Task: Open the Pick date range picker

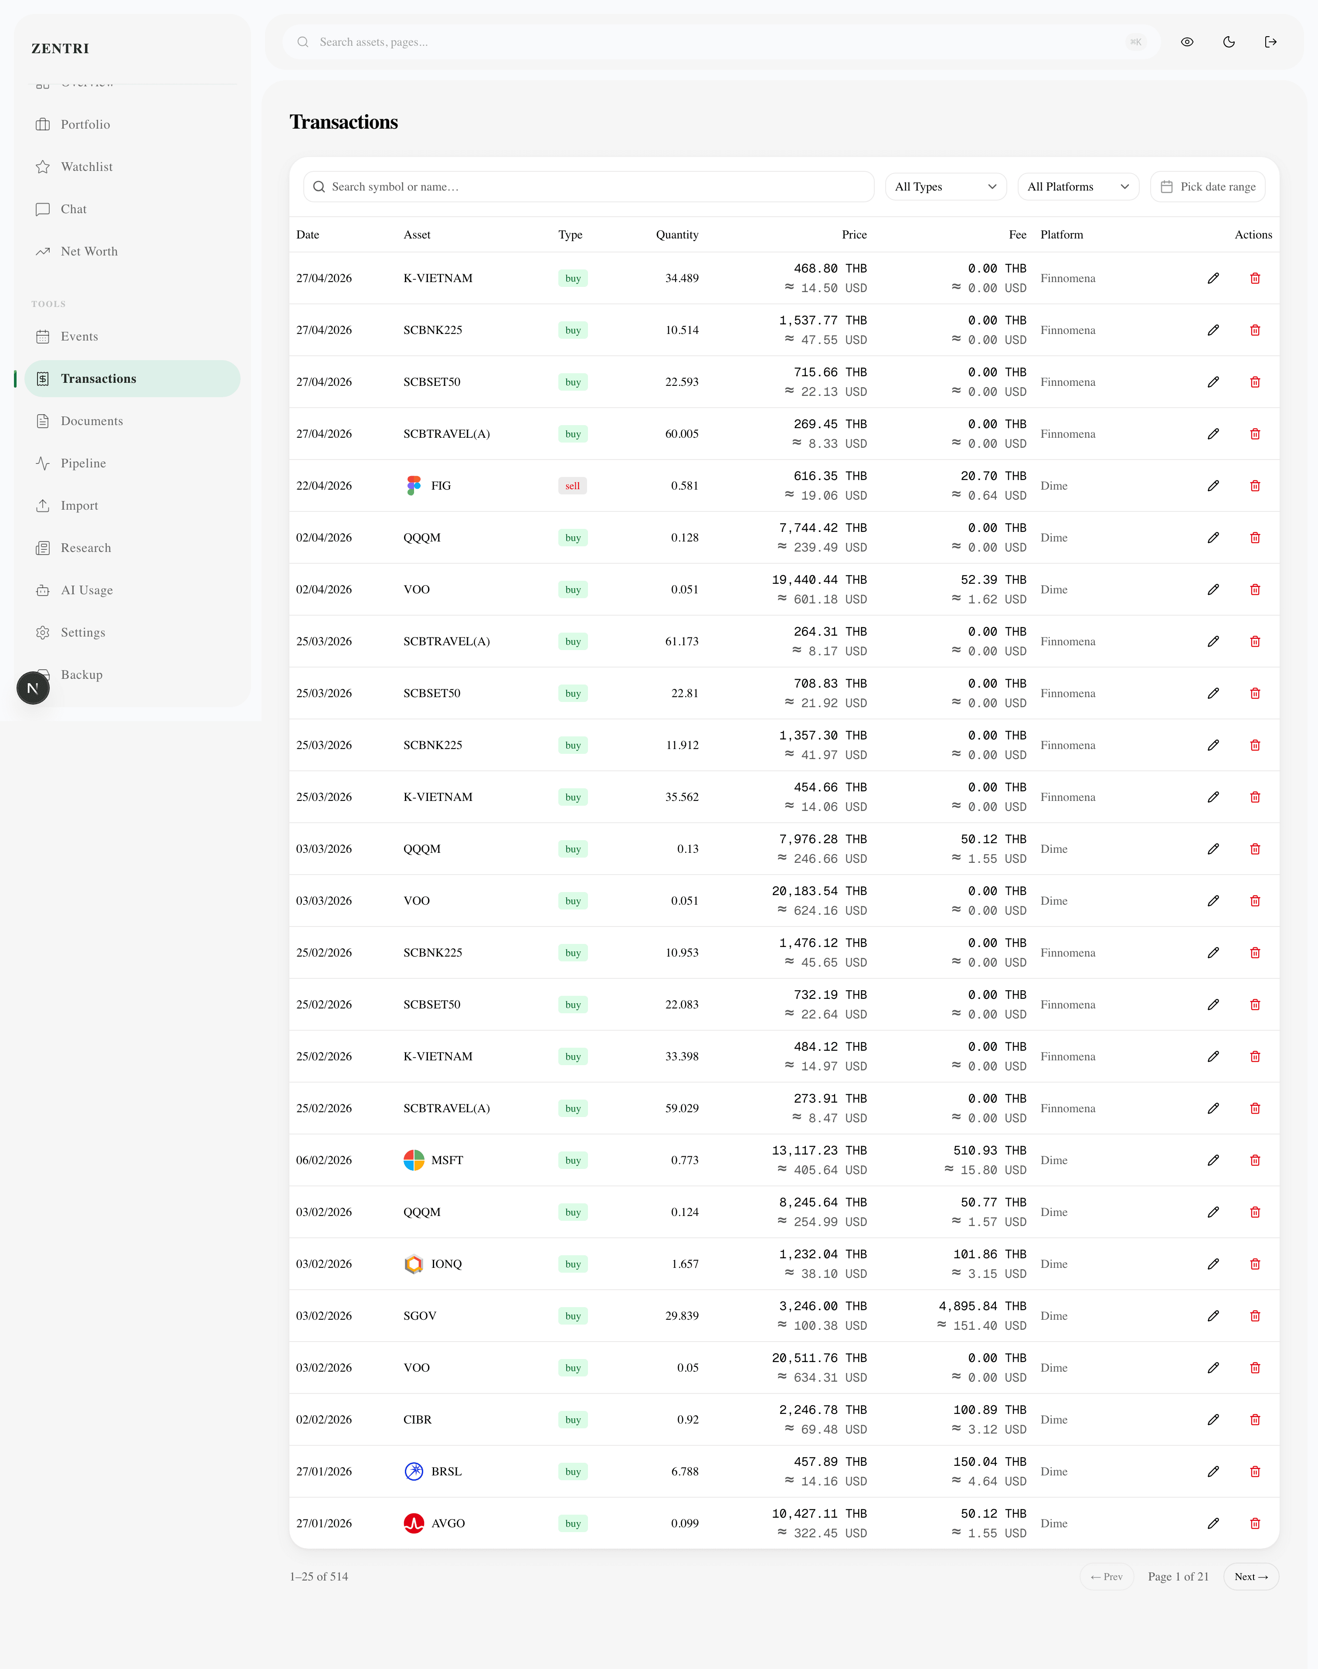Action: click(x=1208, y=187)
